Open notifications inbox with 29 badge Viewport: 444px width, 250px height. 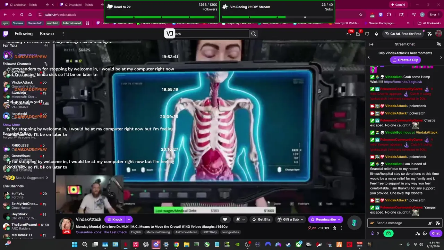(x=349, y=34)
